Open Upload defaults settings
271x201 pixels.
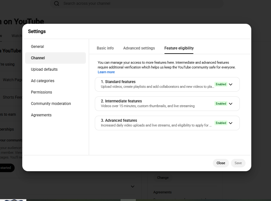(x=55, y=69)
